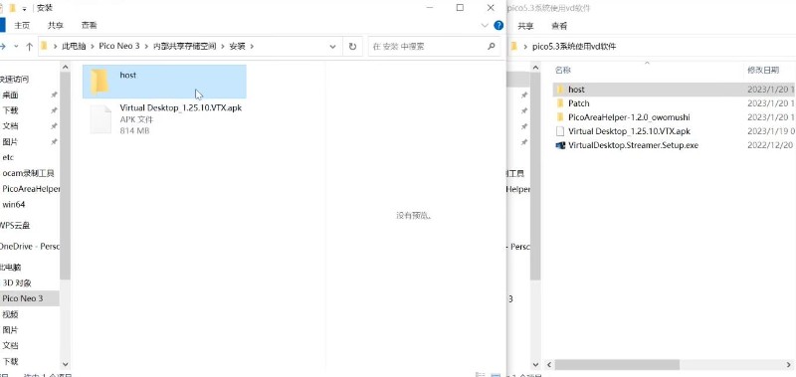Expand chevron after Pico Neo 3 in address bar

click(146, 46)
